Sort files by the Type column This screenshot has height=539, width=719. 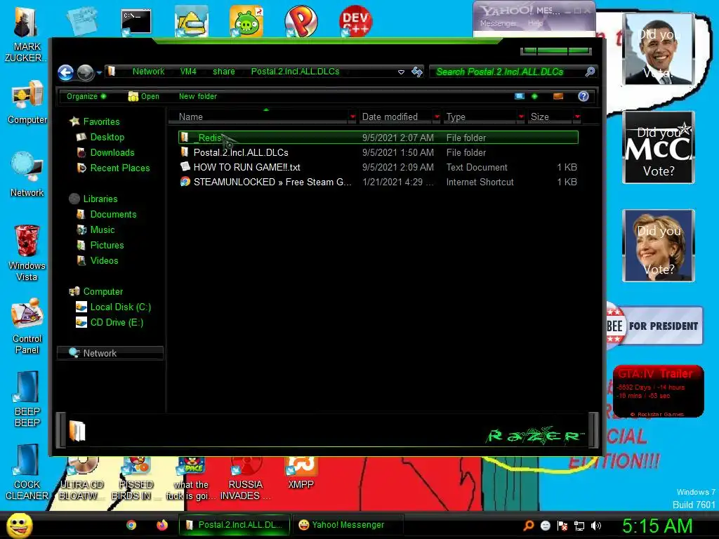pyautogui.click(x=480, y=117)
